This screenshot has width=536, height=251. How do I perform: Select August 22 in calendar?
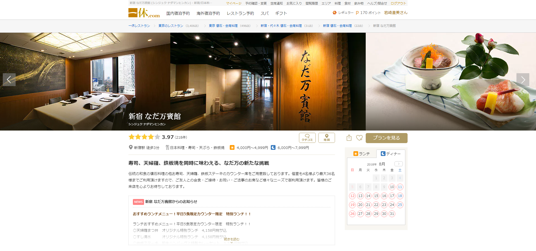click(x=376, y=205)
